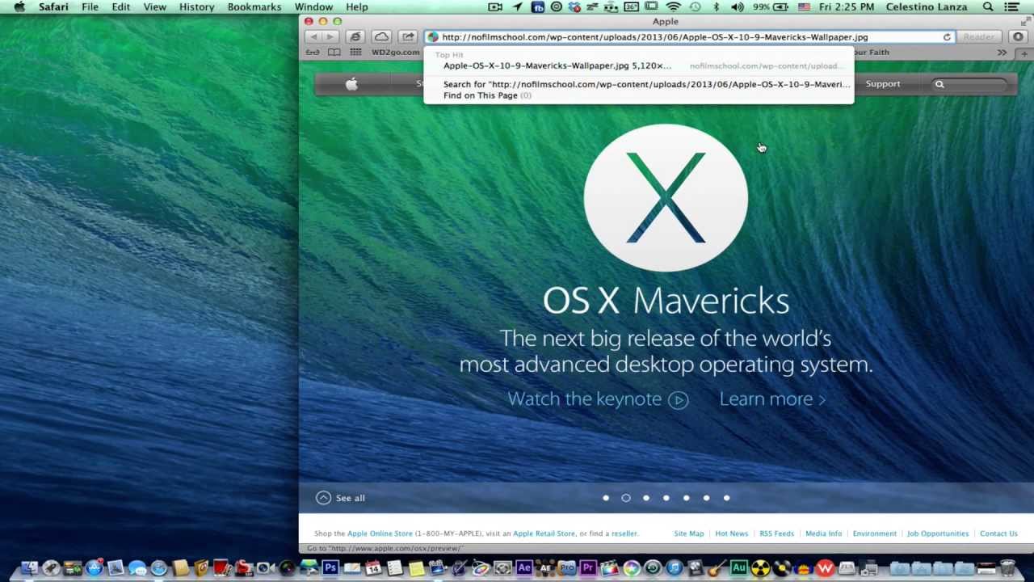This screenshot has height=582, width=1034.
Task: Open the Trash in the Dock
Action: point(1007,568)
